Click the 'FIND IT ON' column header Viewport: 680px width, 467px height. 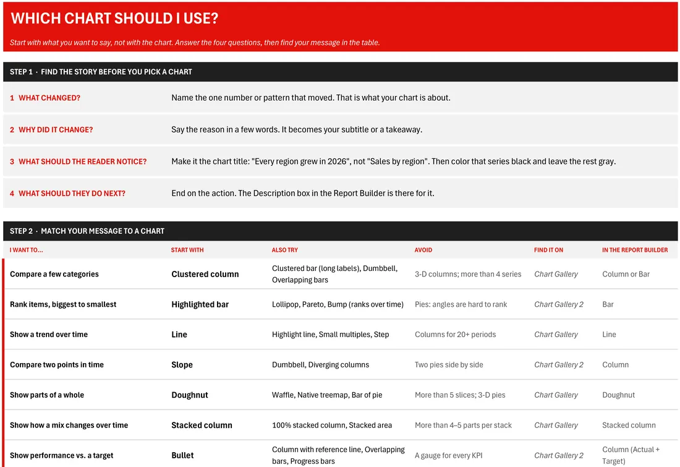(x=548, y=250)
